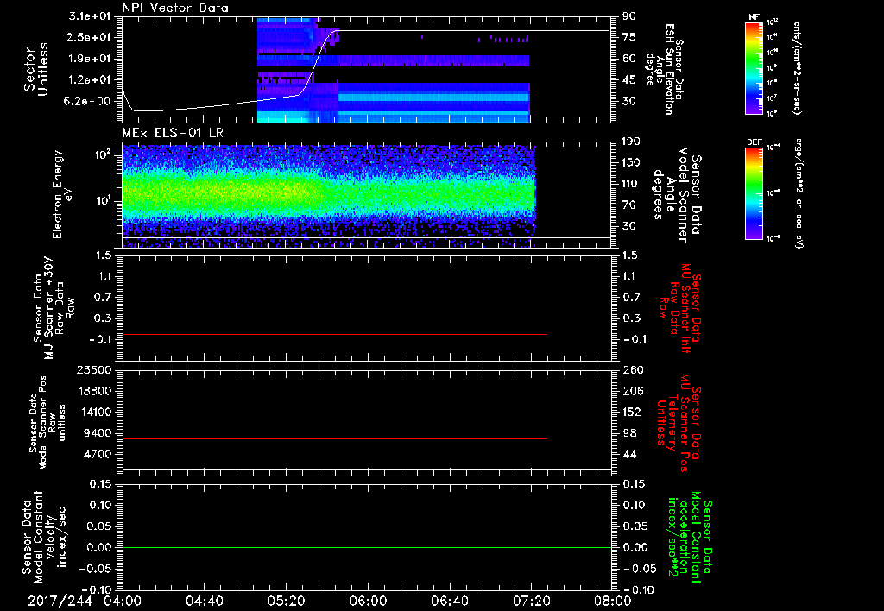Click the NF color bar gradient
This screenshot has height=611, width=884.
(x=755, y=67)
